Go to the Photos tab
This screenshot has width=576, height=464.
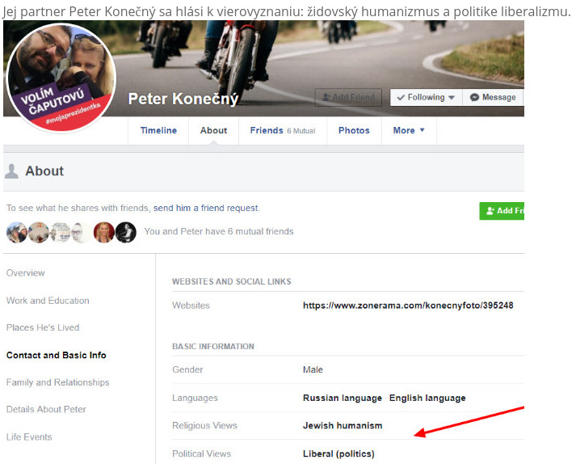pyautogui.click(x=354, y=131)
